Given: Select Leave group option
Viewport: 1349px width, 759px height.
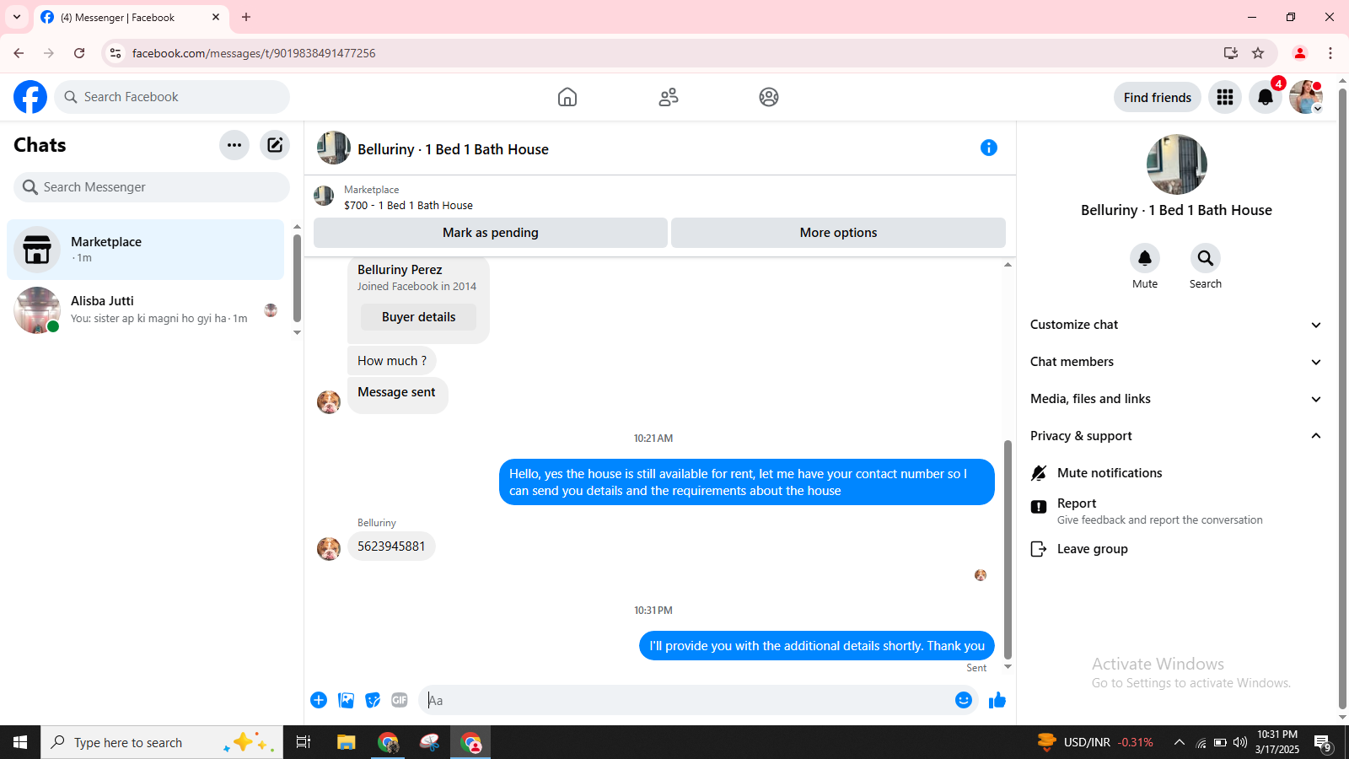Looking at the screenshot, I should pyautogui.click(x=1176, y=549).
